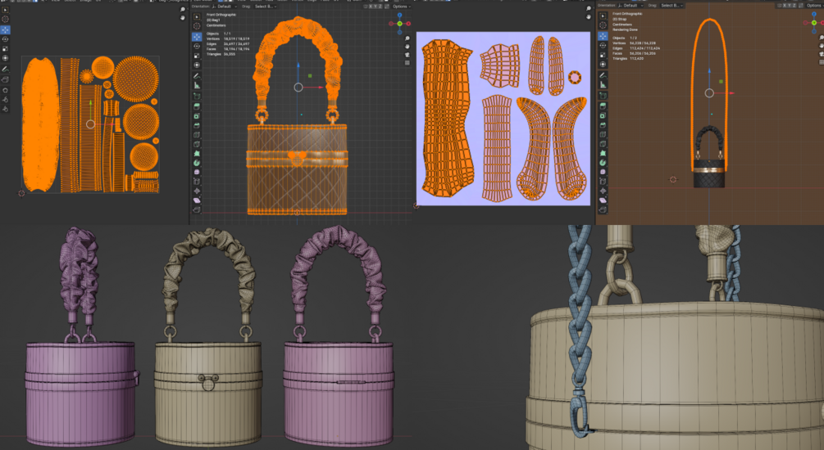Image resolution: width=824 pixels, height=450 pixels.
Task: Open Orientation Default dropdown in Bag1 viewport
Action: pyautogui.click(x=225, y=7)
